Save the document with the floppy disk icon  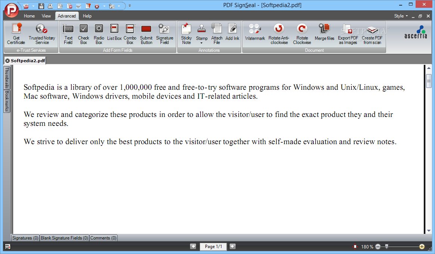[x=41, y=6]
